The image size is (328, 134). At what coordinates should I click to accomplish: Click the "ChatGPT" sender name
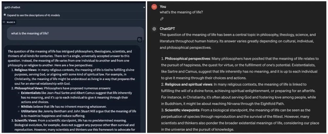(x=167, y=28)
